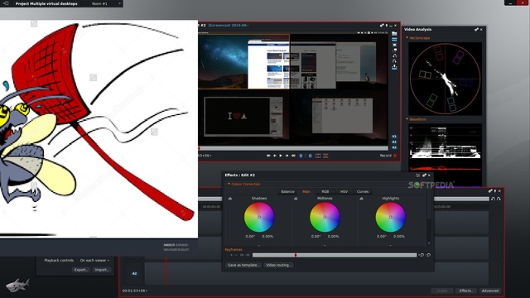Click the blue mark-in icon in viewer controls
Viewport: 530px width, 298px height.
point(301,156)
